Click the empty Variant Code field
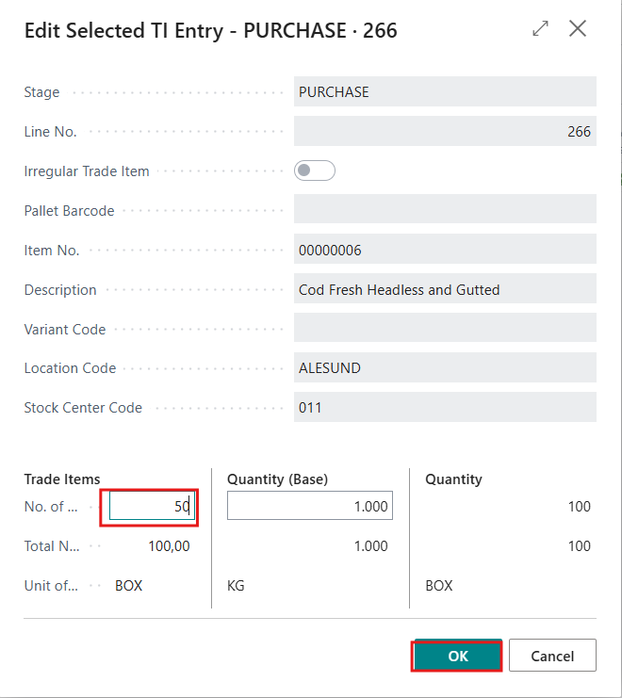Image resolution: width=622 pixels, height=698 pixels. (x=445, y=328)
